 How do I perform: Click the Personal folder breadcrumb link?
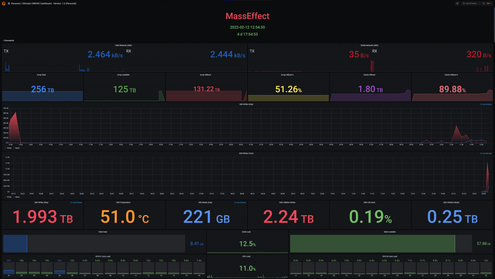click(x=15, y=3)
